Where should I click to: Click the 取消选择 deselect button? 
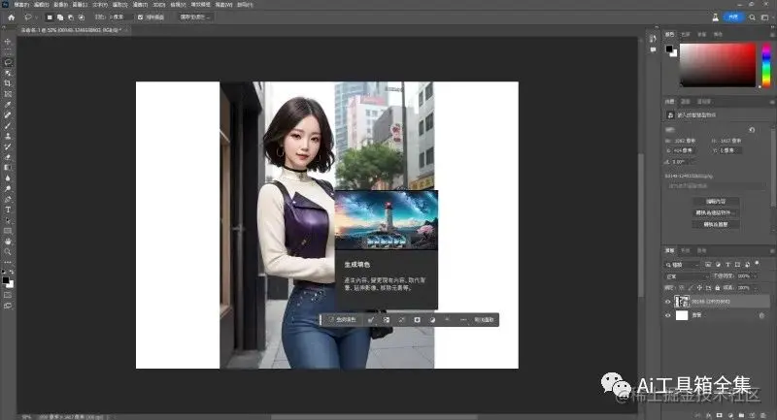tap(484, 320)
